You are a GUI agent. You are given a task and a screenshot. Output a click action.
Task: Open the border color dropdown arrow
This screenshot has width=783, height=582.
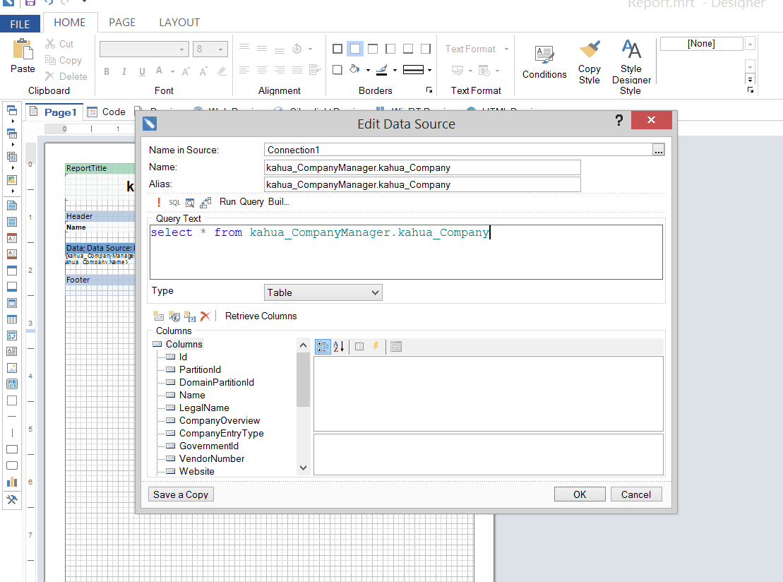[395, 70]
